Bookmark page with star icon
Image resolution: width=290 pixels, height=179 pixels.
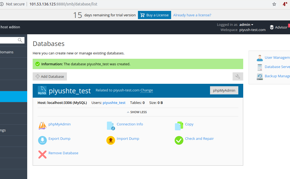point(274,4)
